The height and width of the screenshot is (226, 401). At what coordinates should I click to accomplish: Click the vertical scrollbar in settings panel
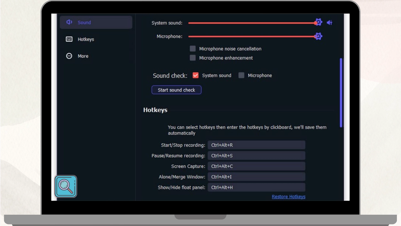tap(341, 93)
